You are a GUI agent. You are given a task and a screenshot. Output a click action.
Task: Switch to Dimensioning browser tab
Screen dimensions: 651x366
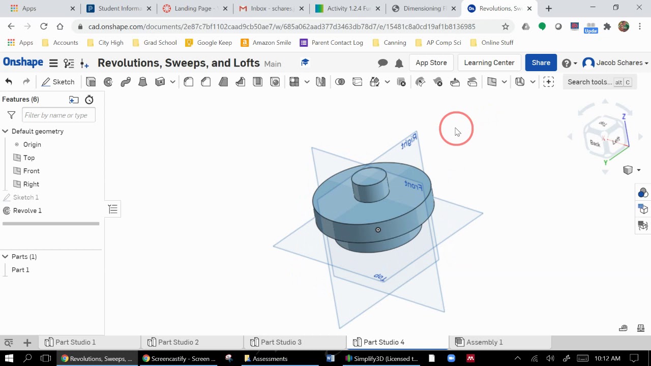click(x=424, y=9)
